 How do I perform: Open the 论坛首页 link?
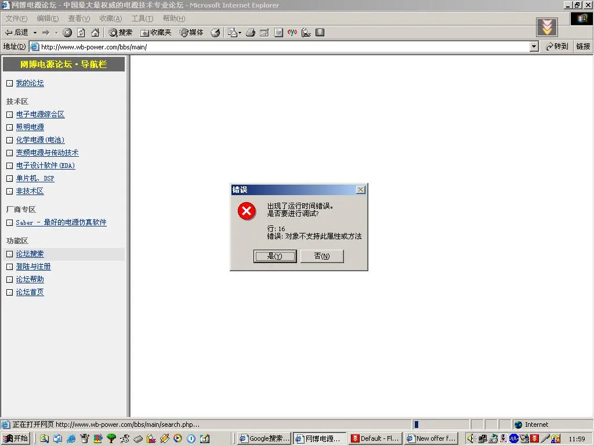click(x=30, y=292)
